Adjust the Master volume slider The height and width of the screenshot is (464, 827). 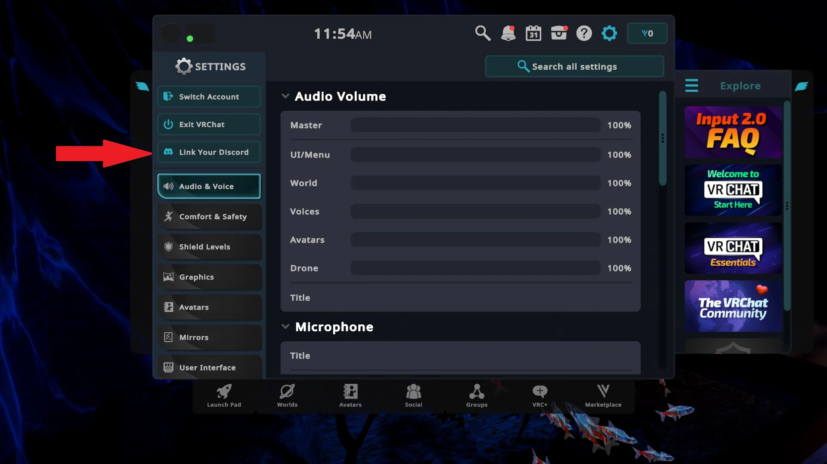(x=475, y=125)
